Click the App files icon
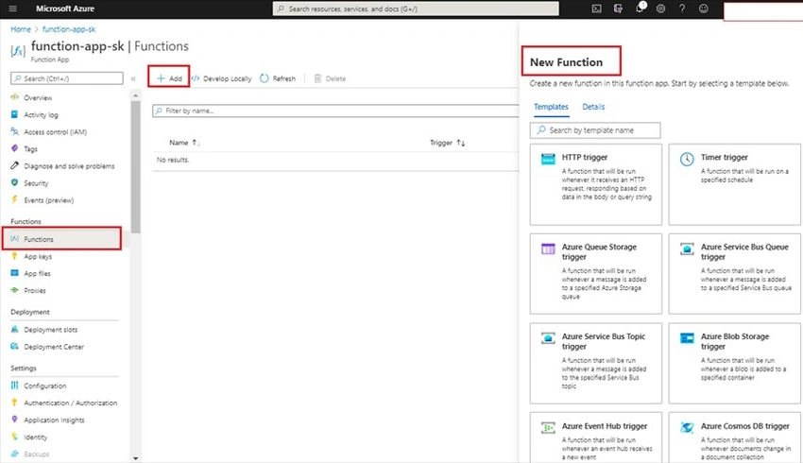 [14, 273]
